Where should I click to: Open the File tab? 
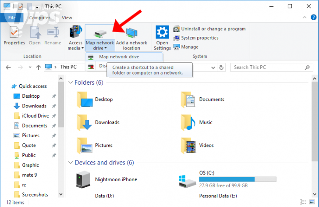tap(11, 18)
